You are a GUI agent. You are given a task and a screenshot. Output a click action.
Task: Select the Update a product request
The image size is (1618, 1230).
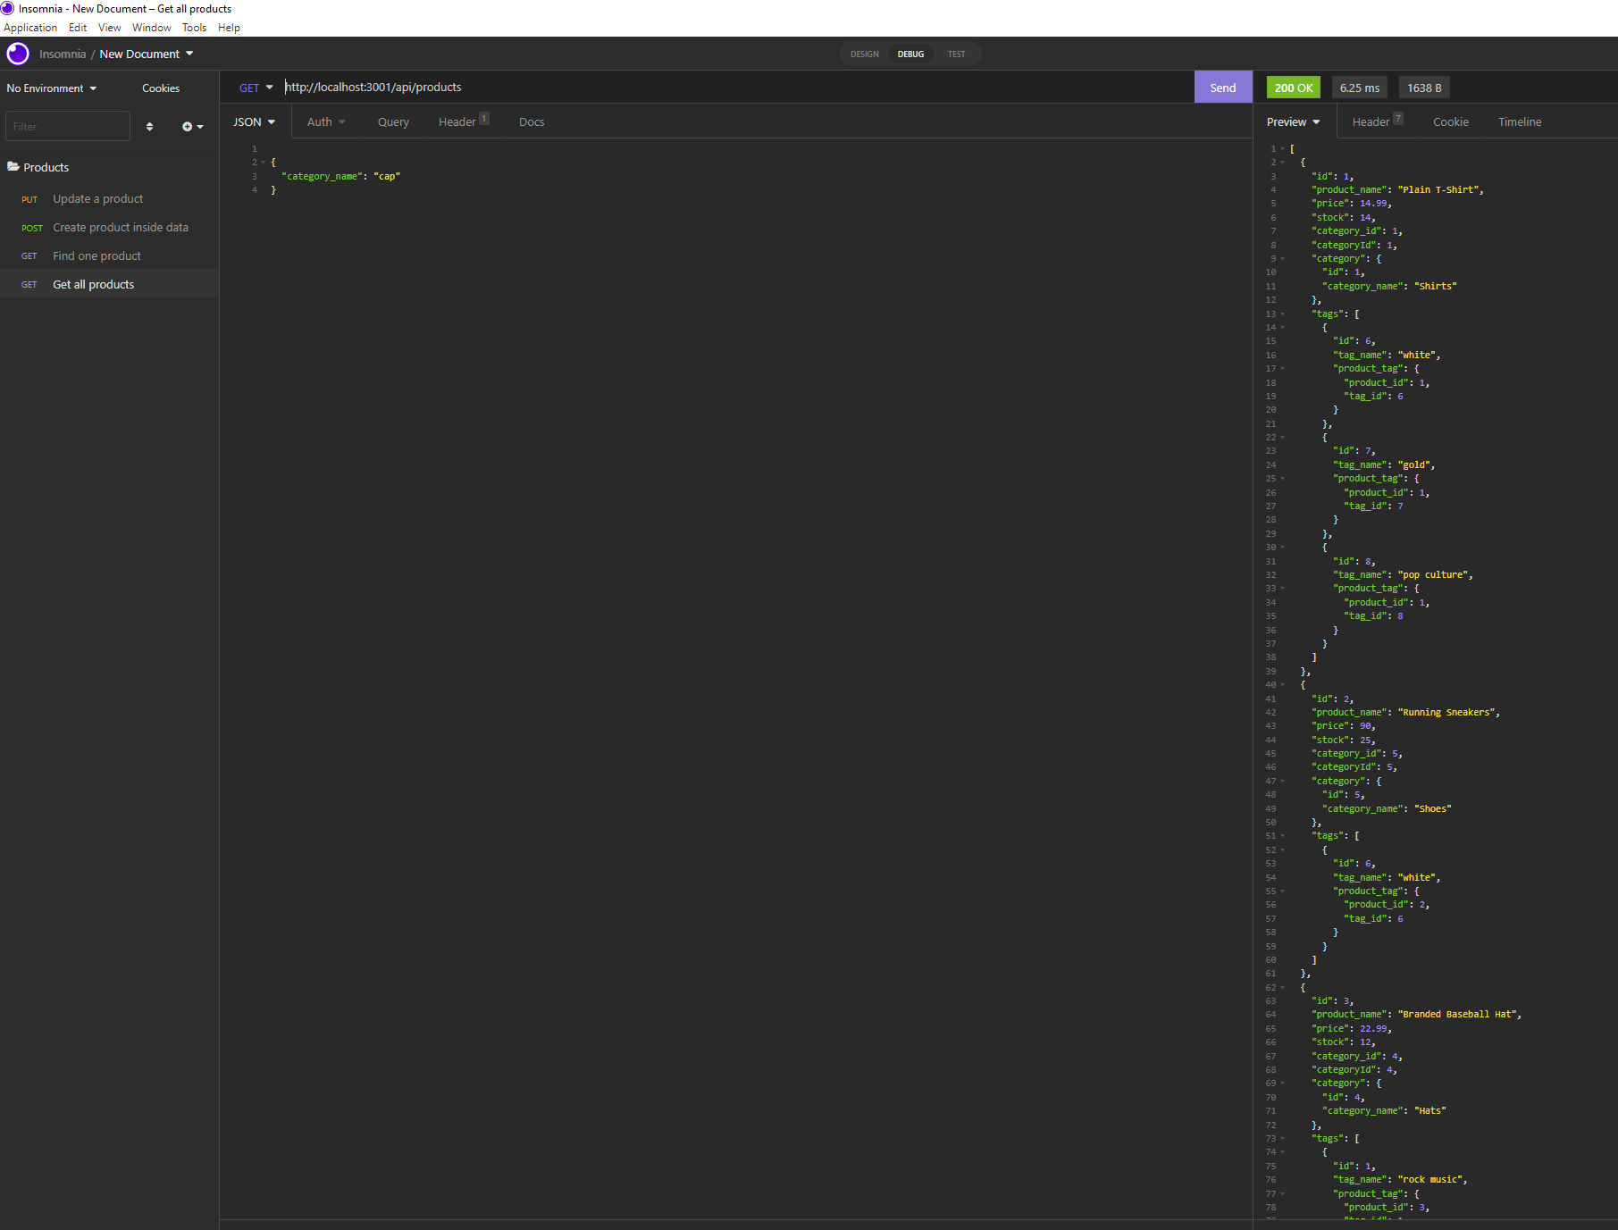pyautogui.click(x=109, y=199)
